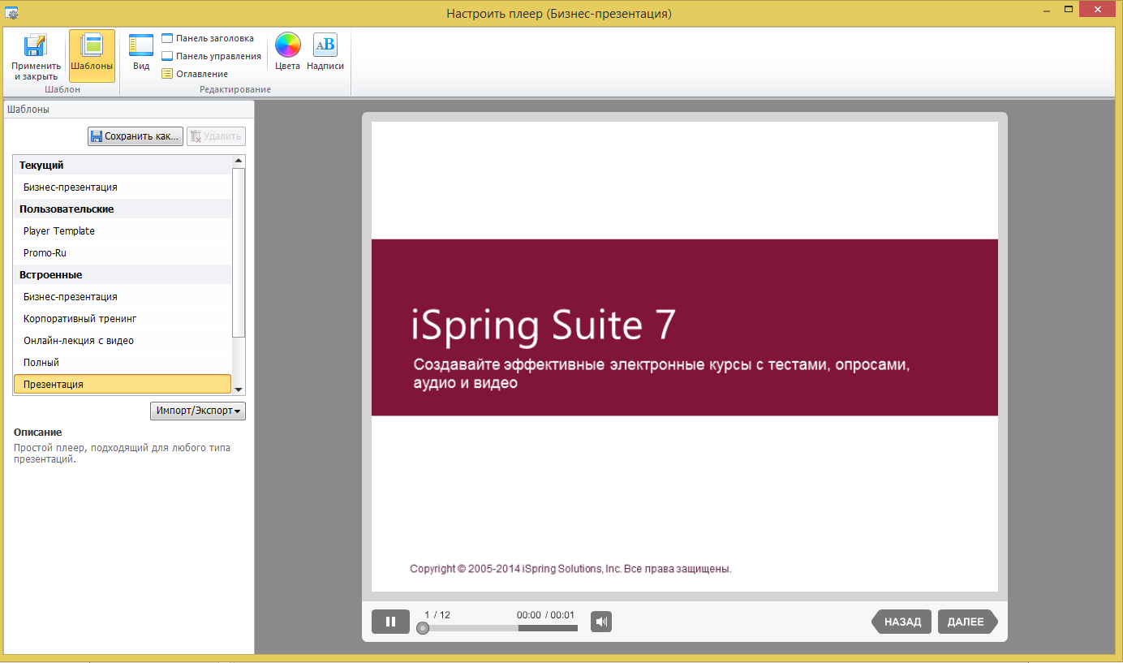
Task: Click the template list scrollbar thumb
Action: pos(239,252)
